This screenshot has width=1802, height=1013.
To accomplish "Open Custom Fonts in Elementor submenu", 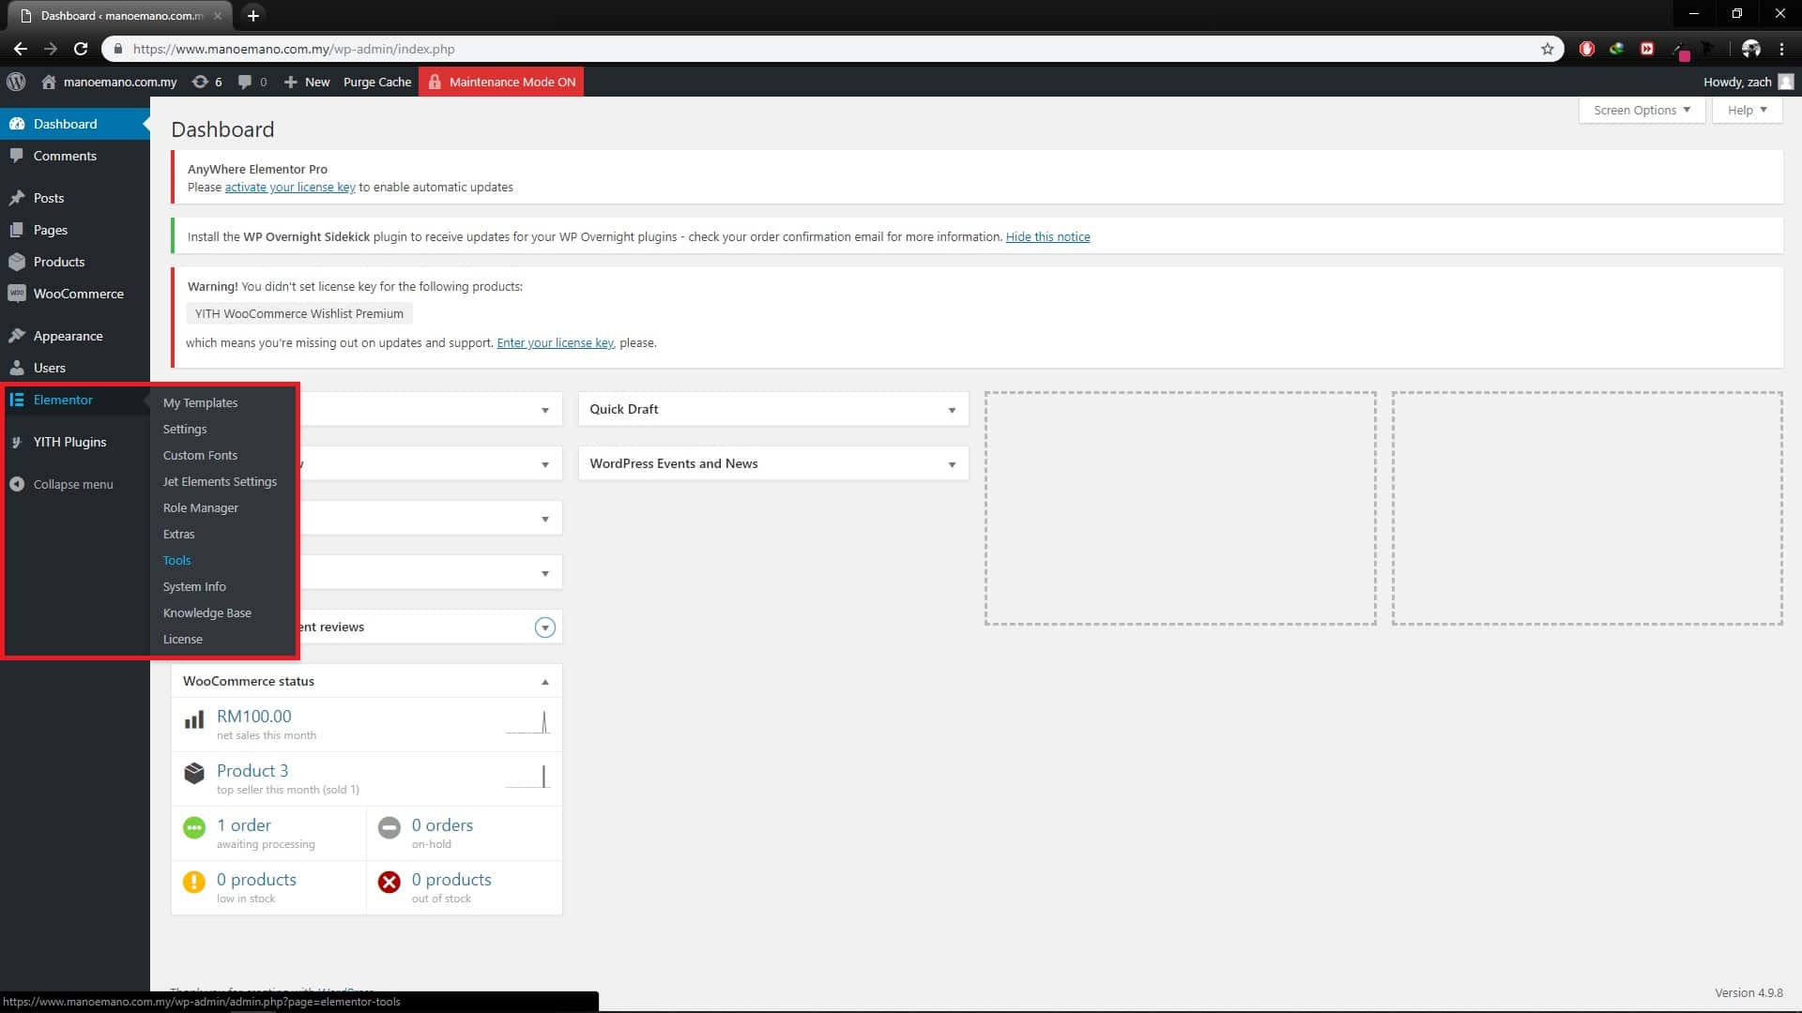I will 200,455.
